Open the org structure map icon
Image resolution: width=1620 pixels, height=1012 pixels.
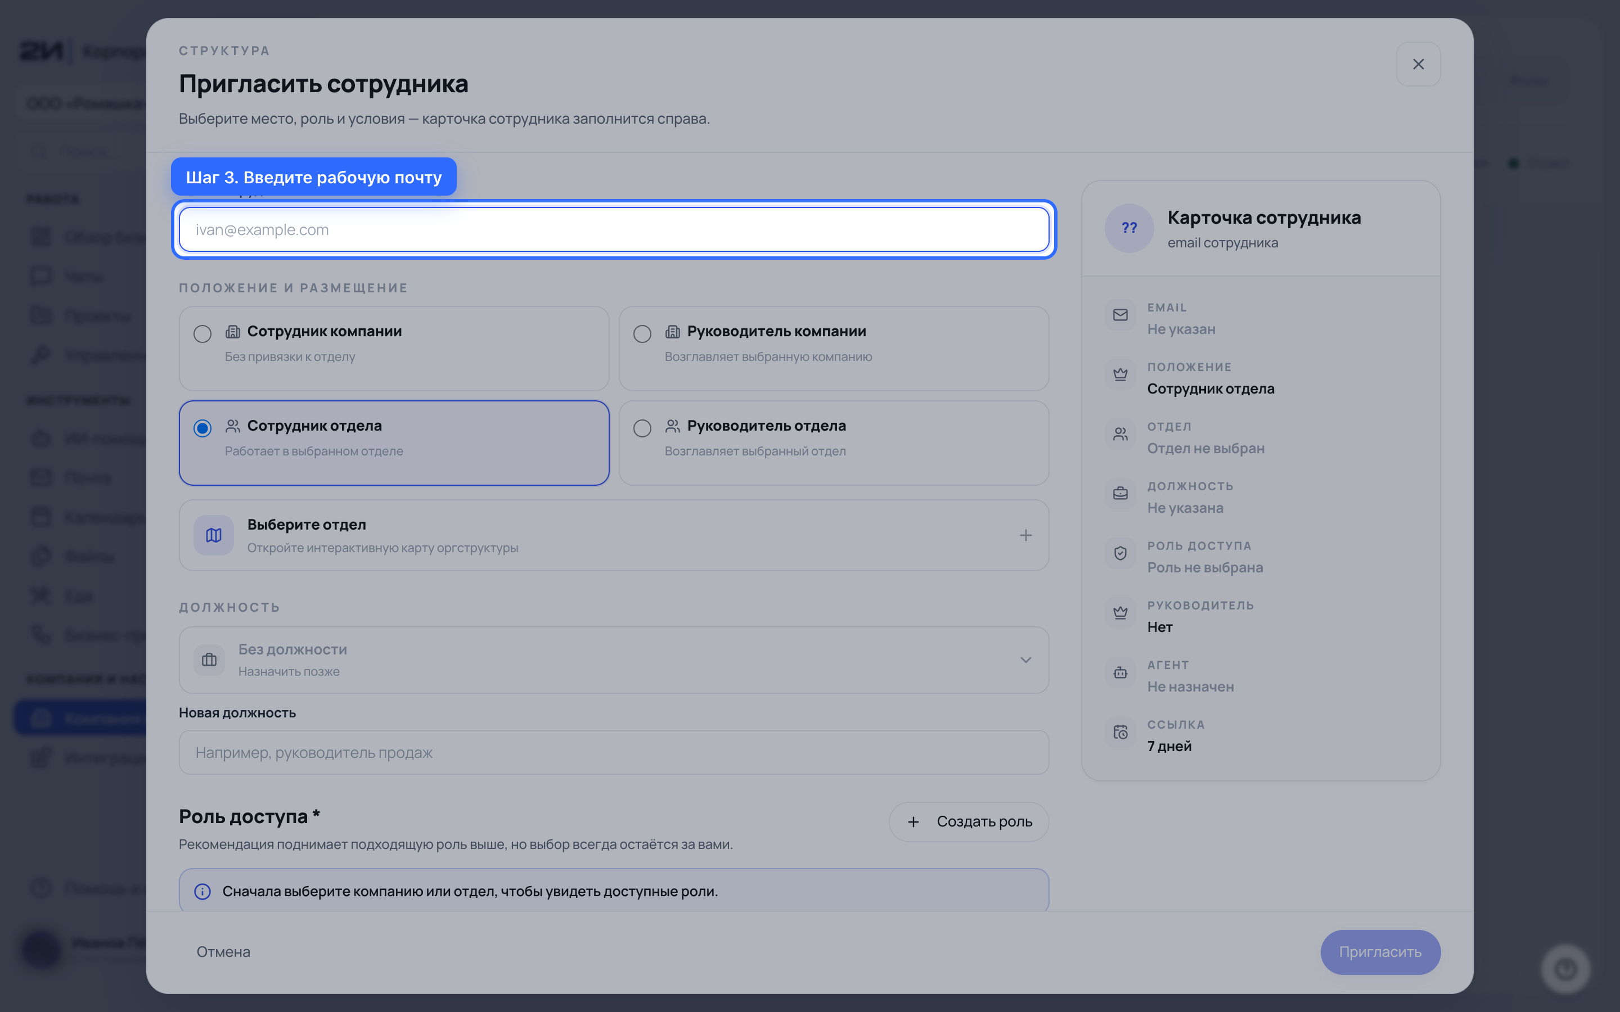pyautogui.click(x=214, y=535)
